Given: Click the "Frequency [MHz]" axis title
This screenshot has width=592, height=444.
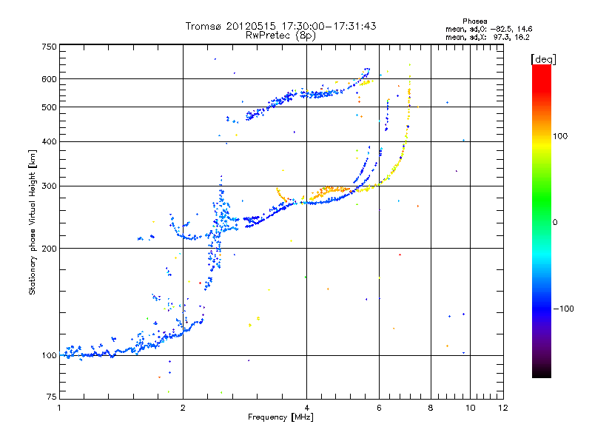Looking at the screenshot, I should [280, 417].
